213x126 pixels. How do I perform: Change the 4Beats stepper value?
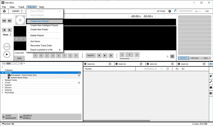(x=10, y=35)
